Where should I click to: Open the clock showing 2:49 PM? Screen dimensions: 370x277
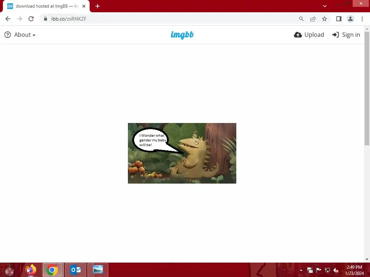coord(354,270)
